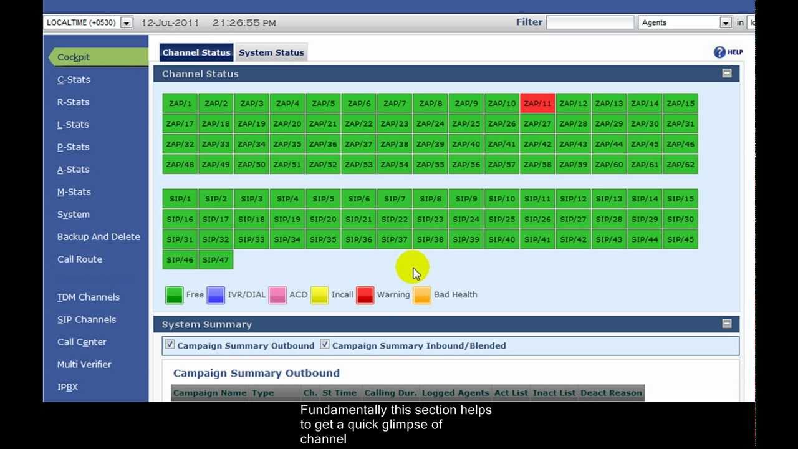Screen dimensions: 798x449
Task: Click the Calling Dur. column header
Action: tap(390, 393)
